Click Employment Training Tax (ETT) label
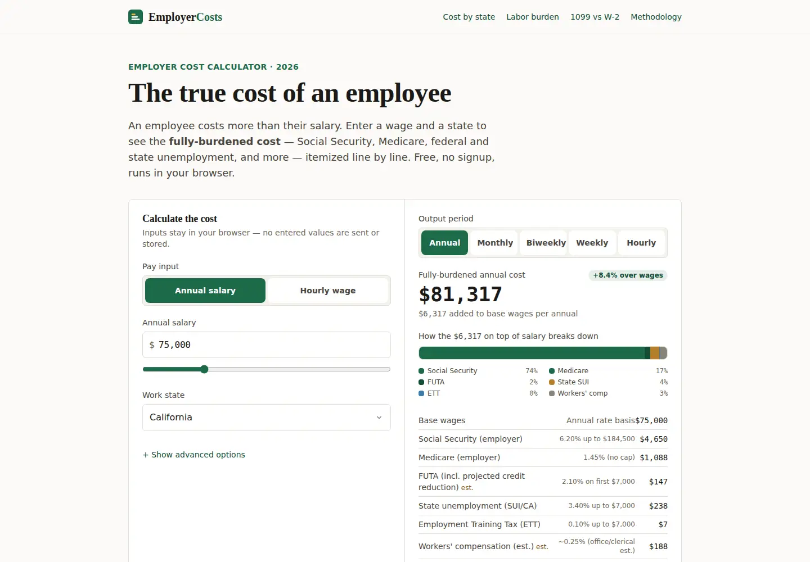The width and height of the screenshot is (810, 562). point(479,524)
